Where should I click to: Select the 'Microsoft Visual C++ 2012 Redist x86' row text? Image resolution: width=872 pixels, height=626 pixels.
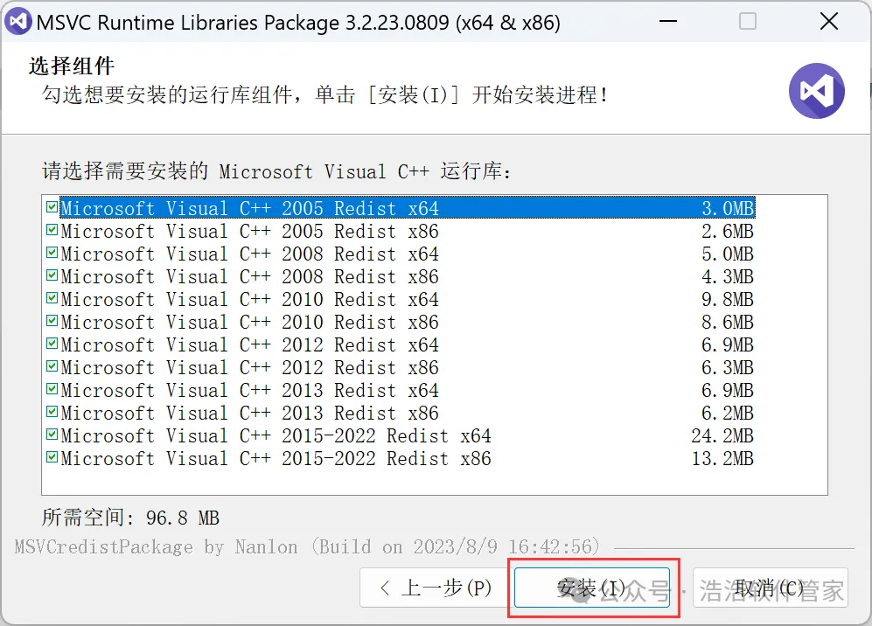click(249, 368)
